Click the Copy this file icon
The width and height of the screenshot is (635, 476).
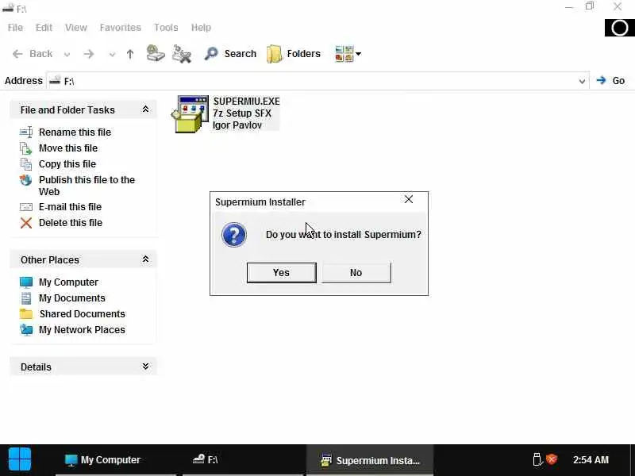coord(26,164)
